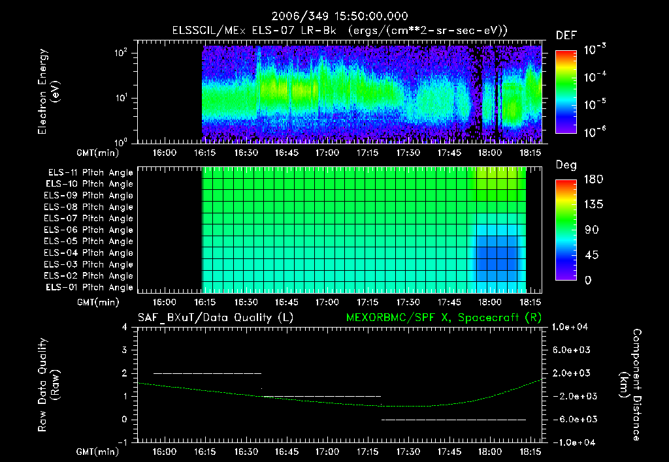Click the 90 tick on Deg color bar

point(591,230)
